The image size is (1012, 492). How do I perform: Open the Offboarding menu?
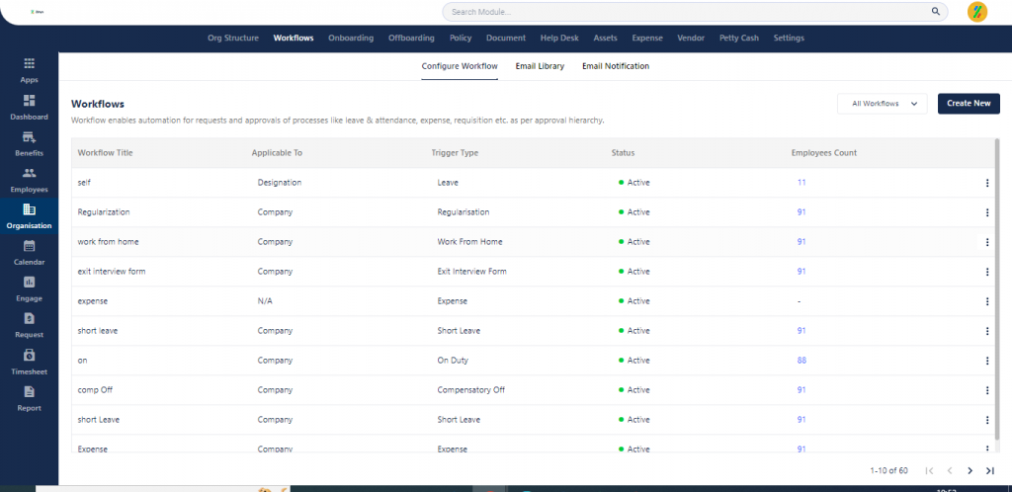[411, 39]
